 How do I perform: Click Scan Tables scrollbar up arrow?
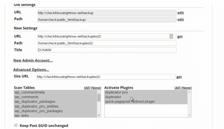(99, 92)
